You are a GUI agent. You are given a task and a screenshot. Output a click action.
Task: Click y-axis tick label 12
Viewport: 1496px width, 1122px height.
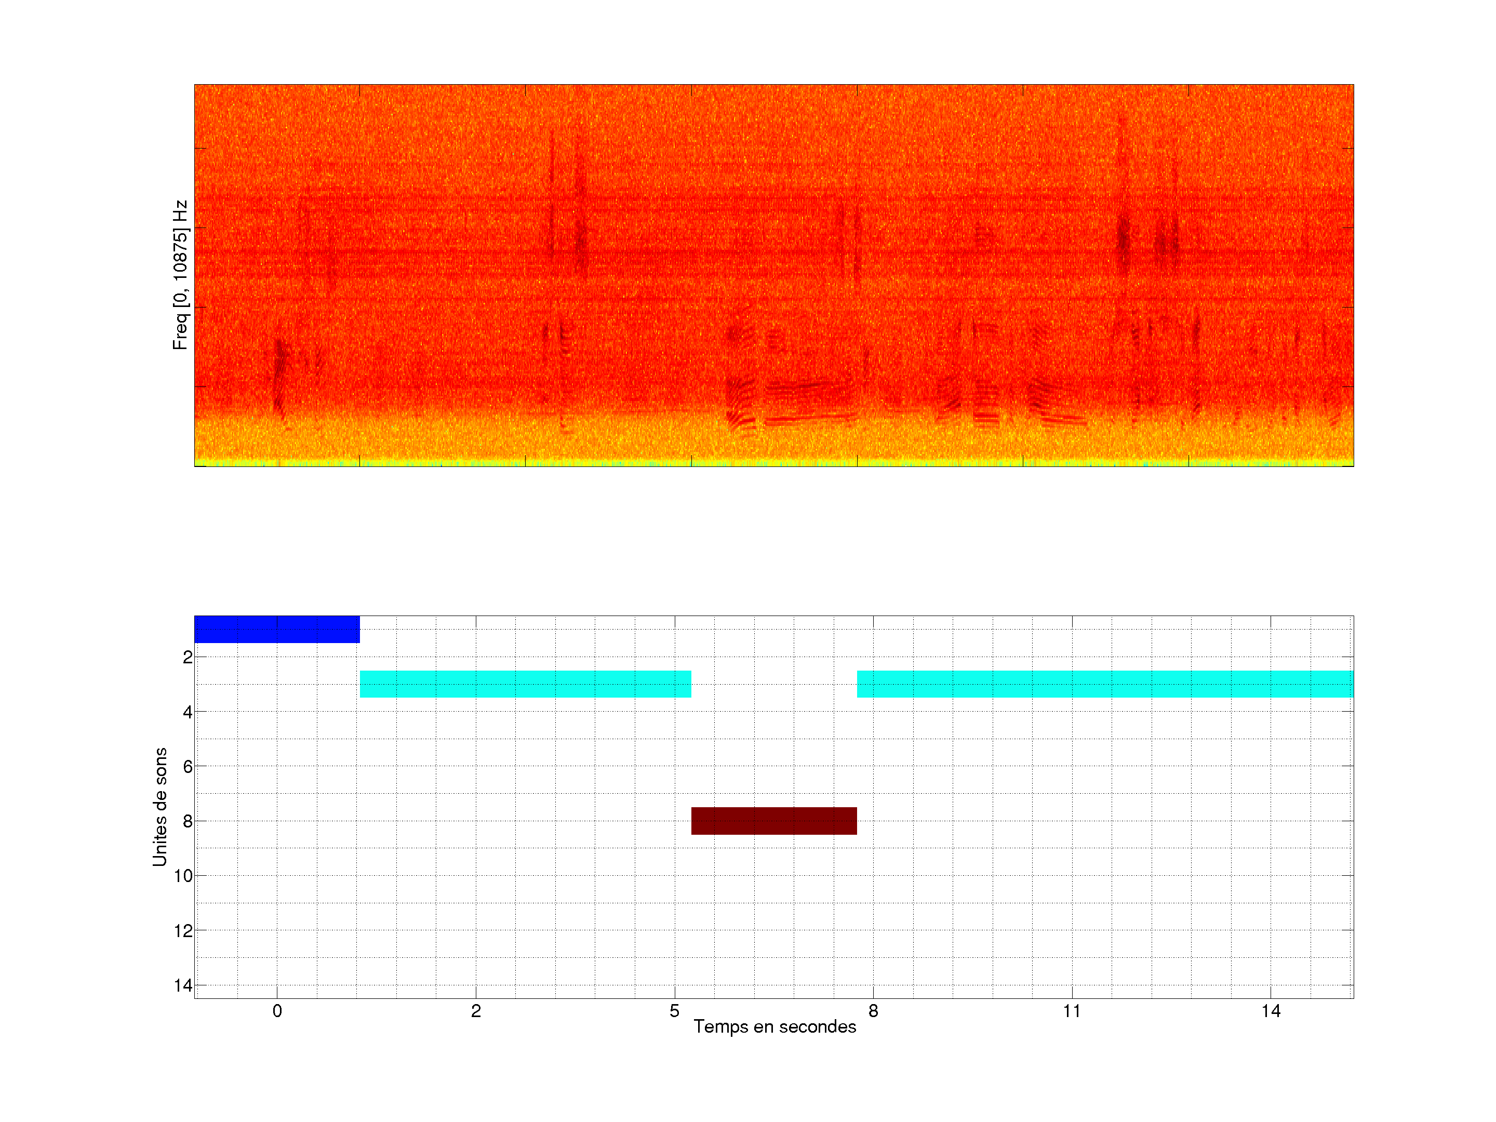[183, 931]
